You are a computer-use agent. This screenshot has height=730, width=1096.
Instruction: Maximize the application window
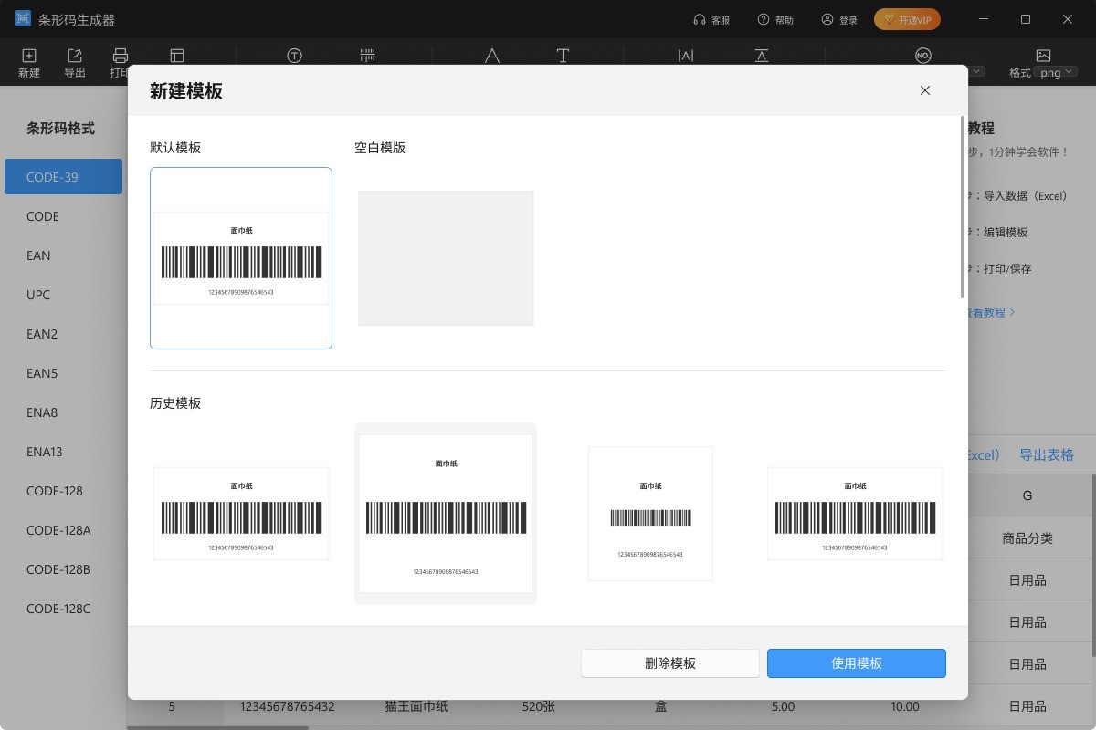click(1026, 19)
